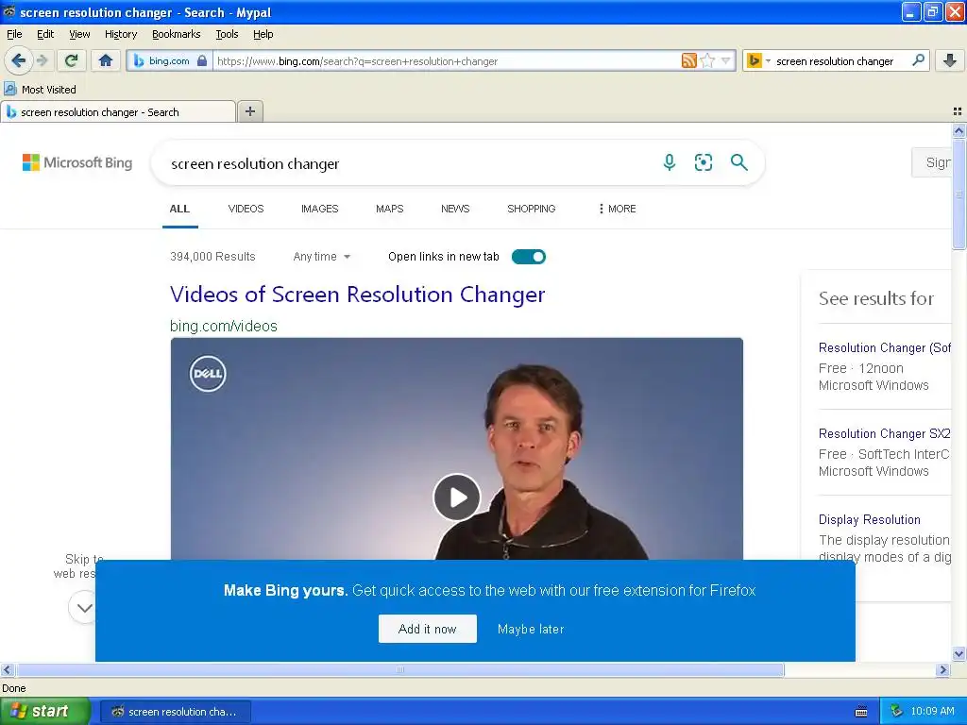Click the vertical scrollbar up arrow
The height and width of the screenshot is (725, 967).
959,130
